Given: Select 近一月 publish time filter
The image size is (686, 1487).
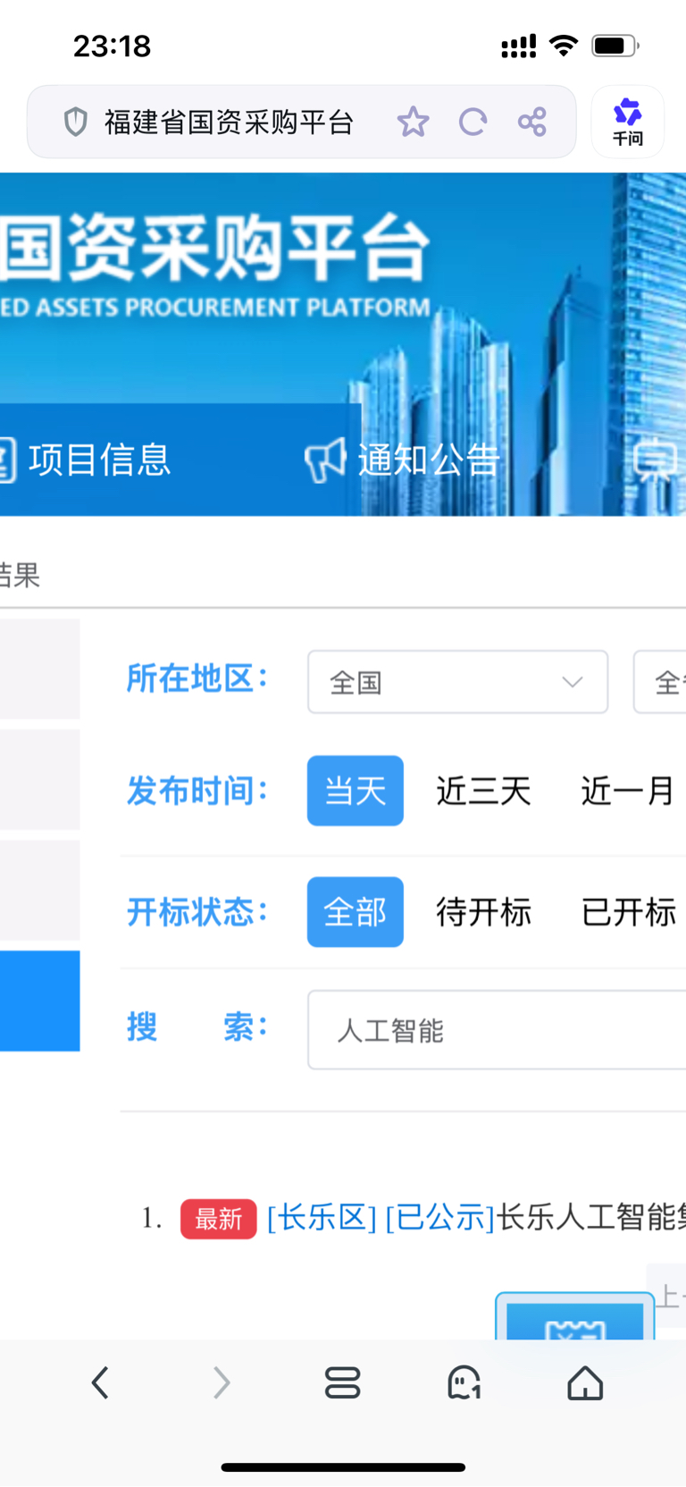Looking at the screenshot, I should tap(628, 790).
